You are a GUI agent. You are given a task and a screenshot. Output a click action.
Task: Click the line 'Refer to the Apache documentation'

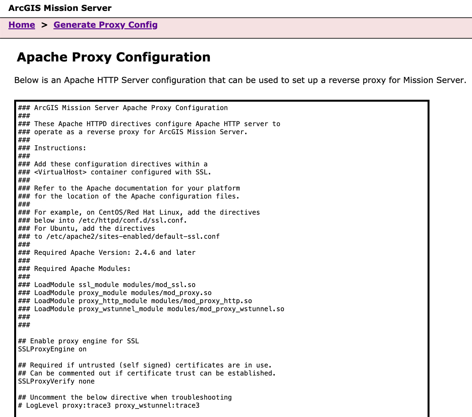pyautogui.click(x=129, y=188)
